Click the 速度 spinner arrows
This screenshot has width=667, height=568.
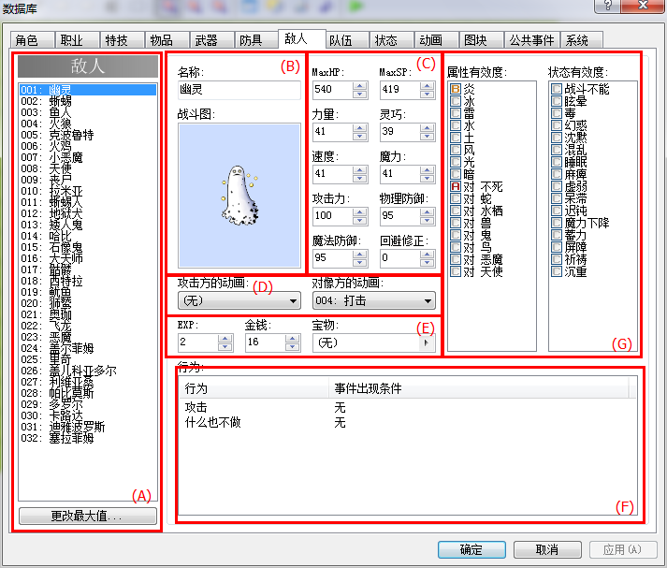pos(360,174)
